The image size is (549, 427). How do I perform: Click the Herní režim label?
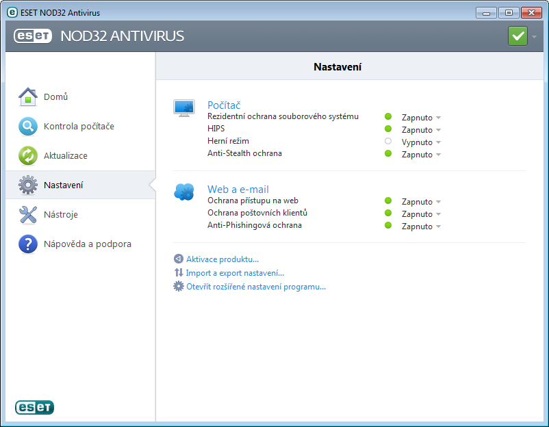coord(228,141)
